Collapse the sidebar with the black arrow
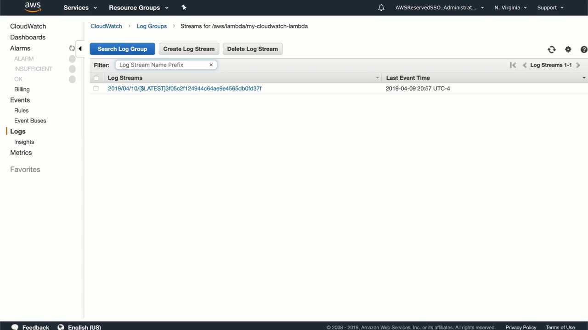Image resolution: width=588 pixels, height=330 pixels. 80,49
